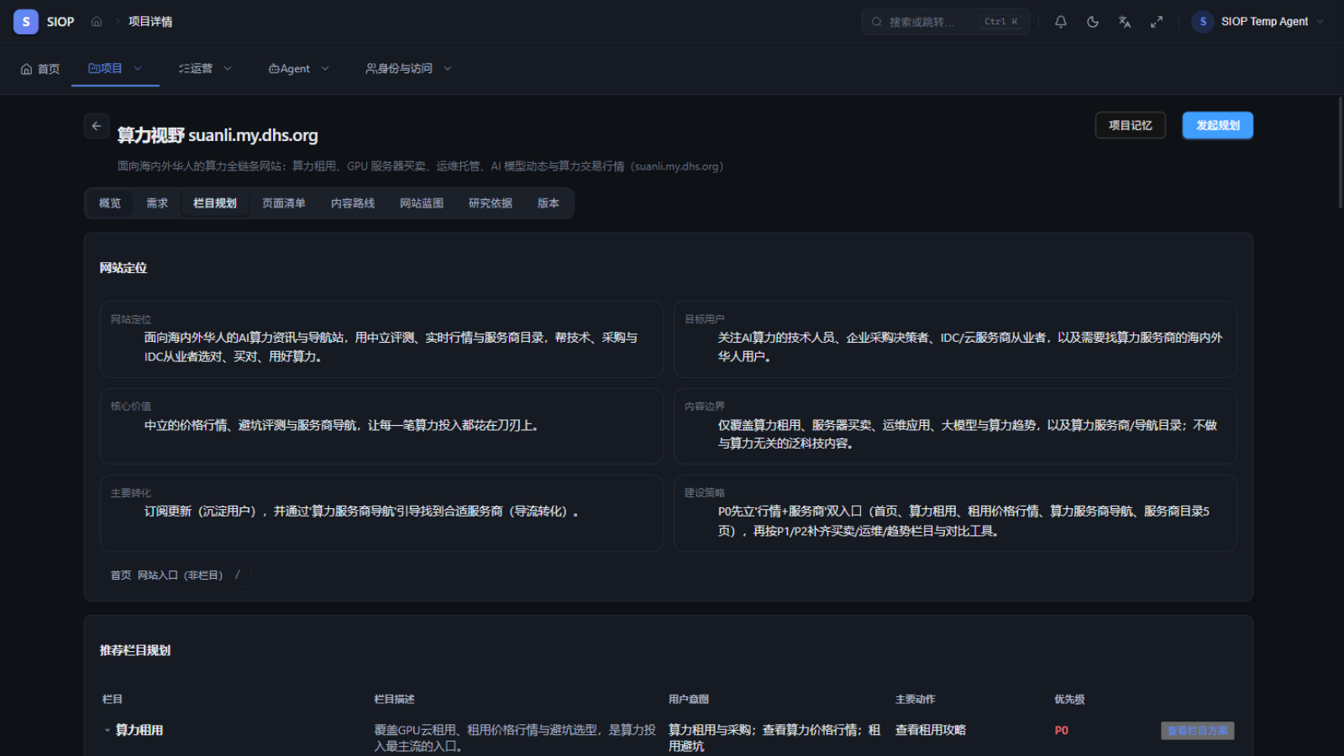Click the 目标用户 card label
Viewport: 1344px width, 756px height.
coord(704,319)
